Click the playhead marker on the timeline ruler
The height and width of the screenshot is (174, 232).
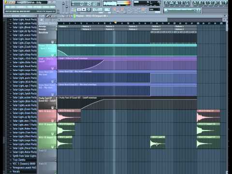tap(116, 23)
